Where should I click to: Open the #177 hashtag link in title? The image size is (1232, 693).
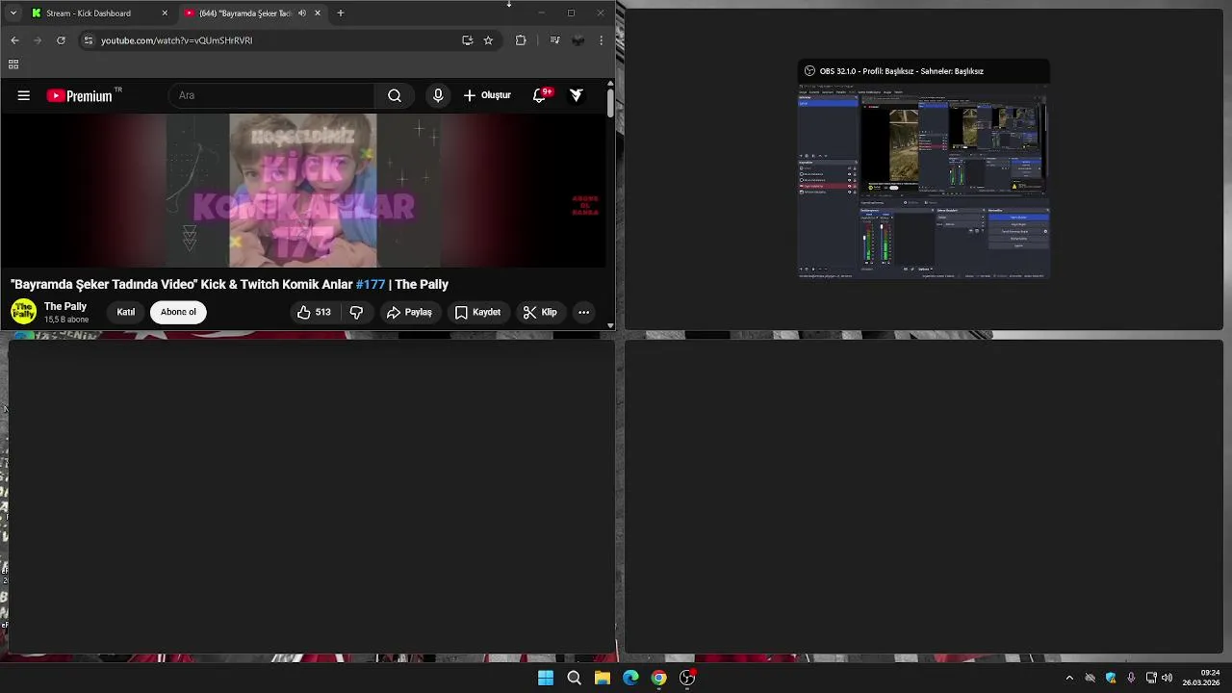(x=371, y=284)
